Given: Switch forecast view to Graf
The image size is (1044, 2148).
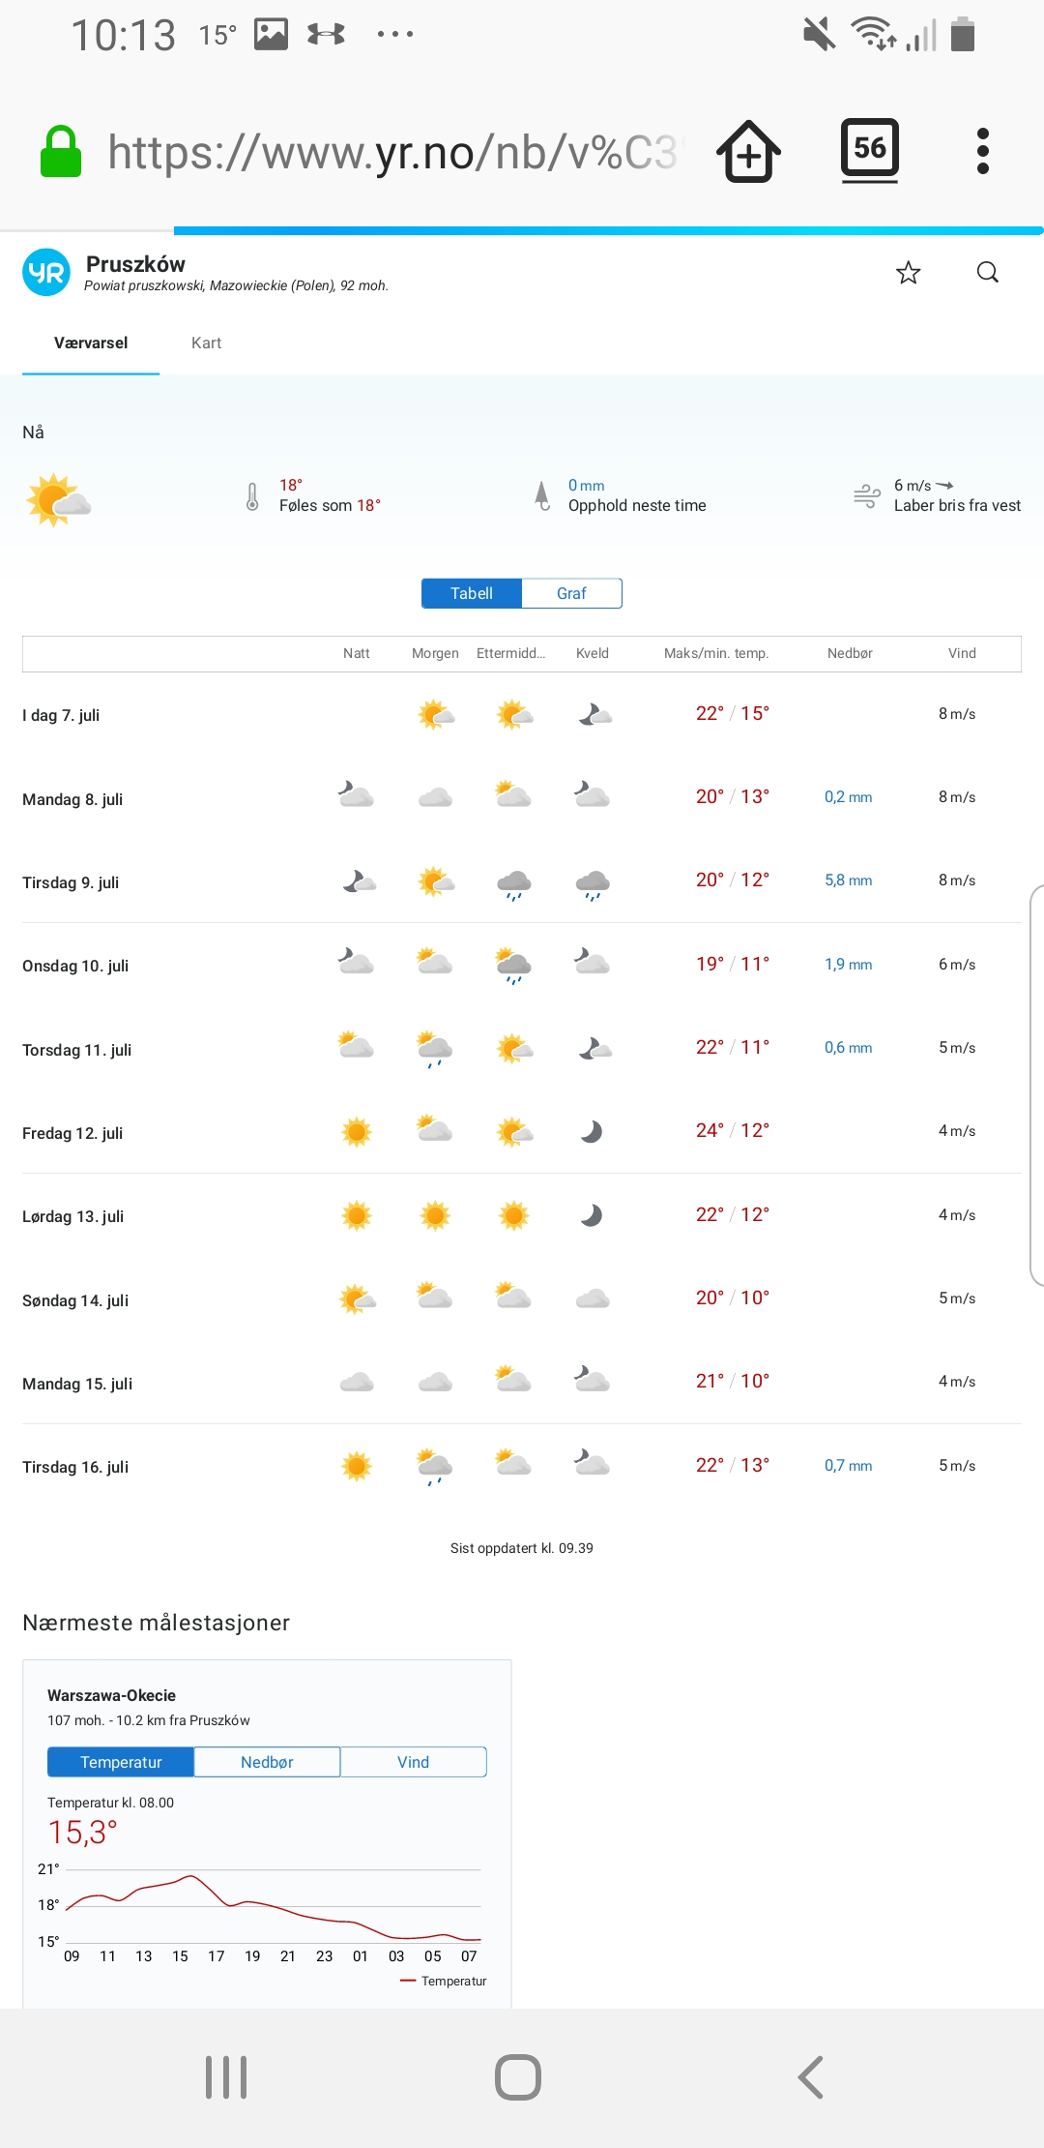Looking at the screenshot, I should (x=571, y=593).
